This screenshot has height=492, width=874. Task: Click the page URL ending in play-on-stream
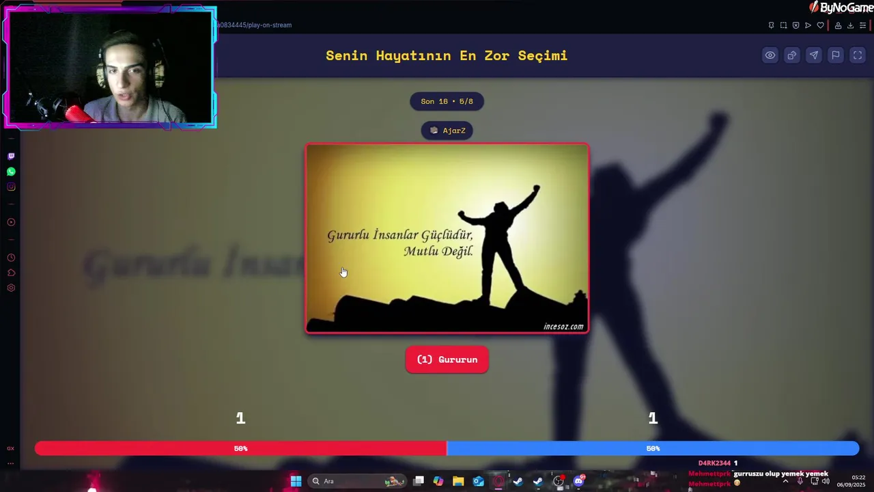pyautogui.click(x=254, y=25)
